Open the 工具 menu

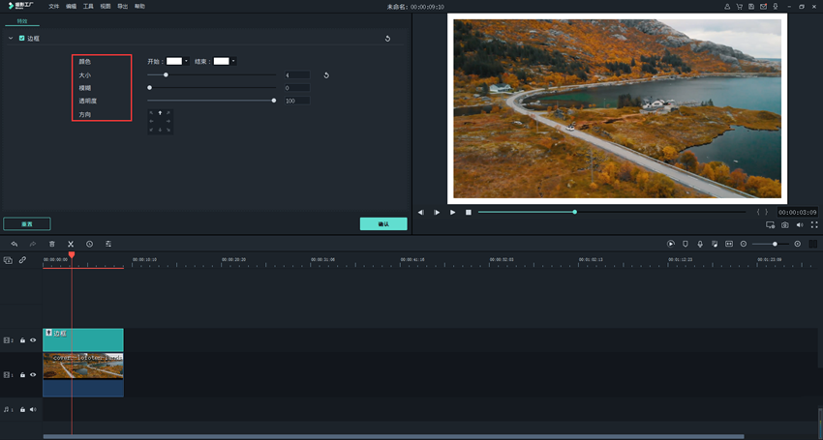[x=88, y=7]
